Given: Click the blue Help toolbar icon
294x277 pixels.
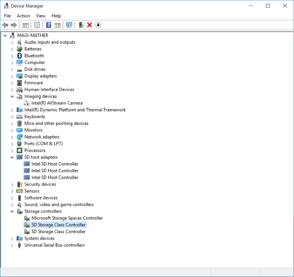Looking at the screenshot, I should pyautogui.click(x=48, y=25).
